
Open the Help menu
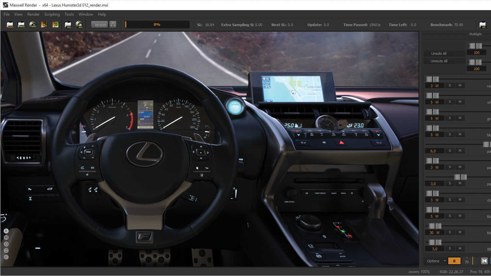tap(102, 14)
